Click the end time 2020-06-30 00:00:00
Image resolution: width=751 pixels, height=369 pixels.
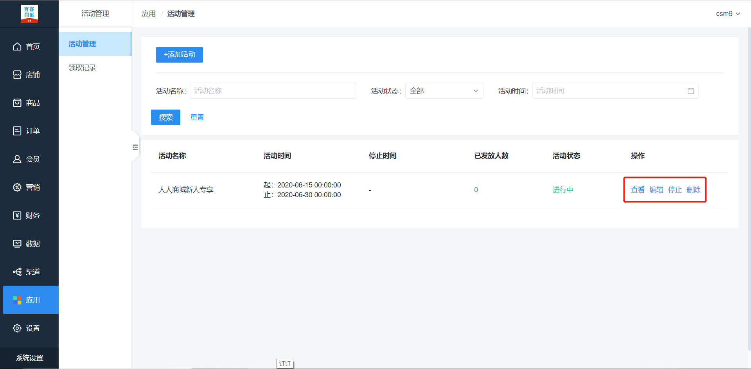[x=309, y=195]
